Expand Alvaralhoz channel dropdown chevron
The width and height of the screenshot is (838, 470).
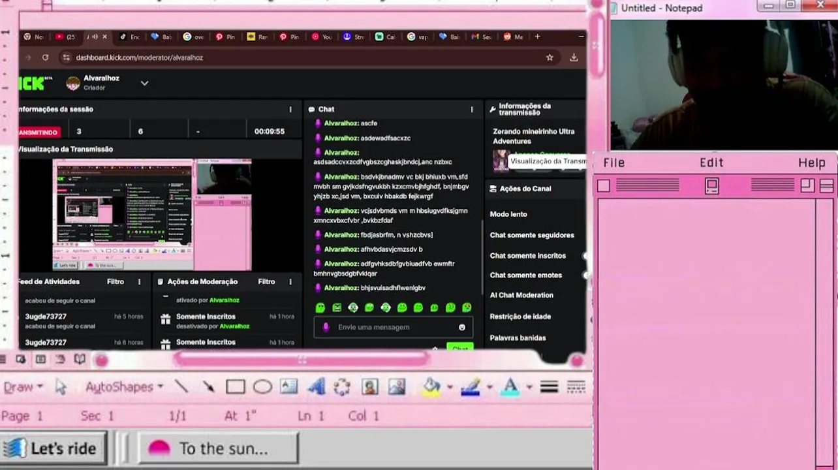[x=144, y=83]
